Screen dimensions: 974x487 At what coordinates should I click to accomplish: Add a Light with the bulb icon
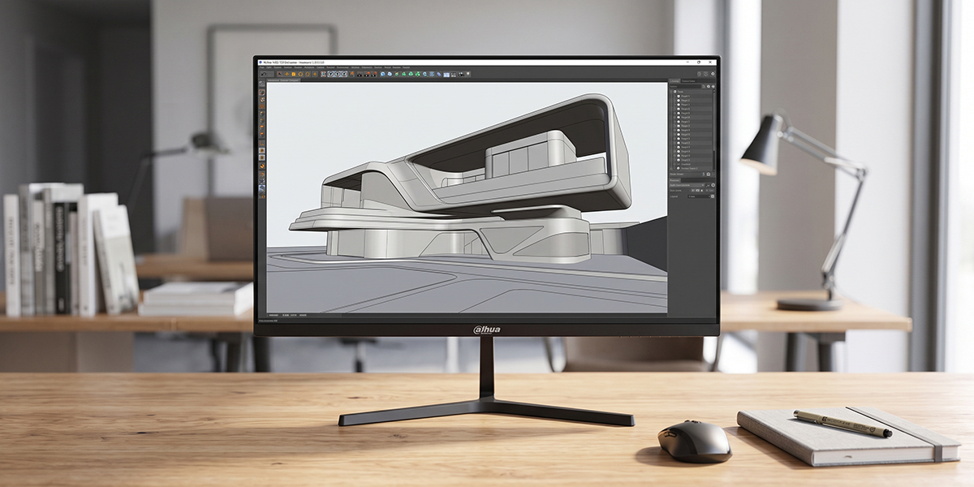468,74
